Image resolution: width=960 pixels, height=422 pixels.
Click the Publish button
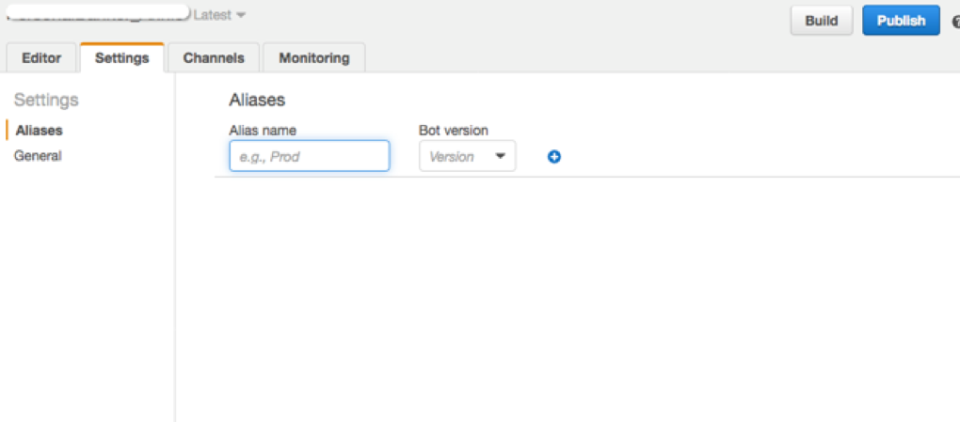tap(901, 21)
